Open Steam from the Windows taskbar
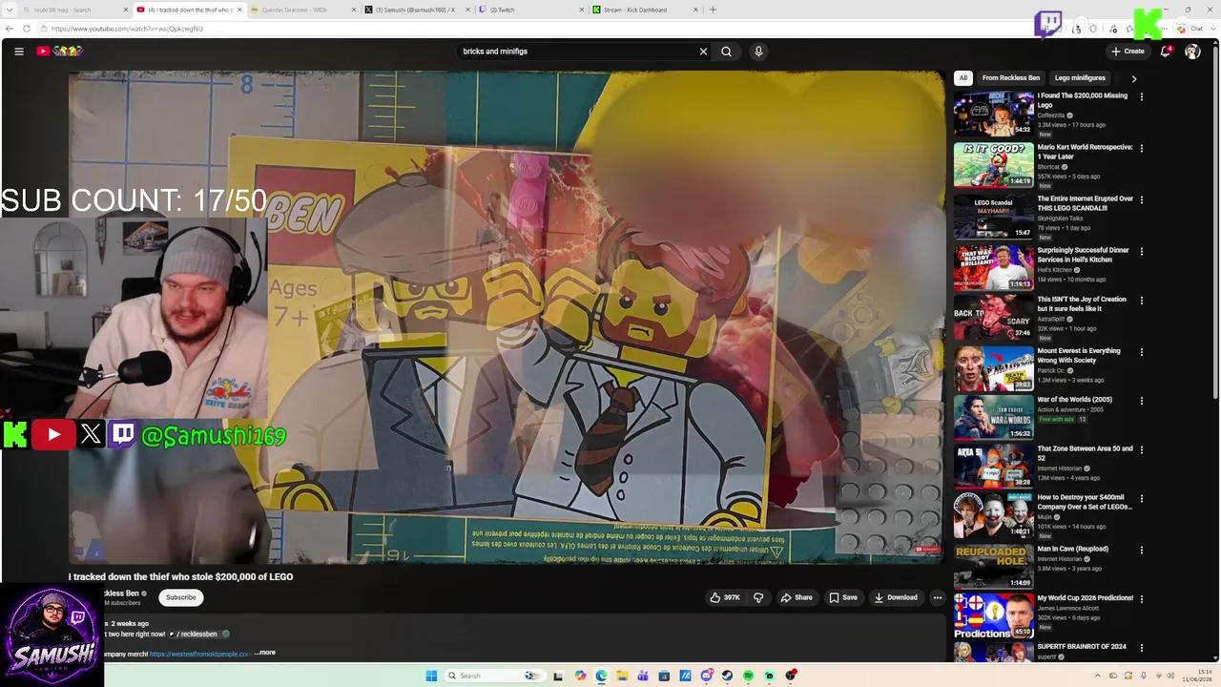This screenshot has width=1221, height=687. [x=728, y=676]
